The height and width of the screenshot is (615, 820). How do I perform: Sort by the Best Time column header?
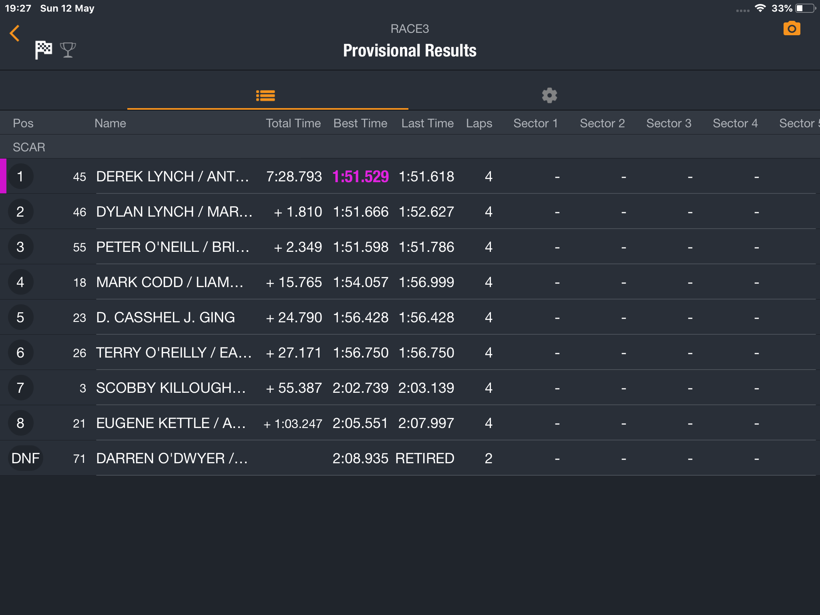point(360,123)
